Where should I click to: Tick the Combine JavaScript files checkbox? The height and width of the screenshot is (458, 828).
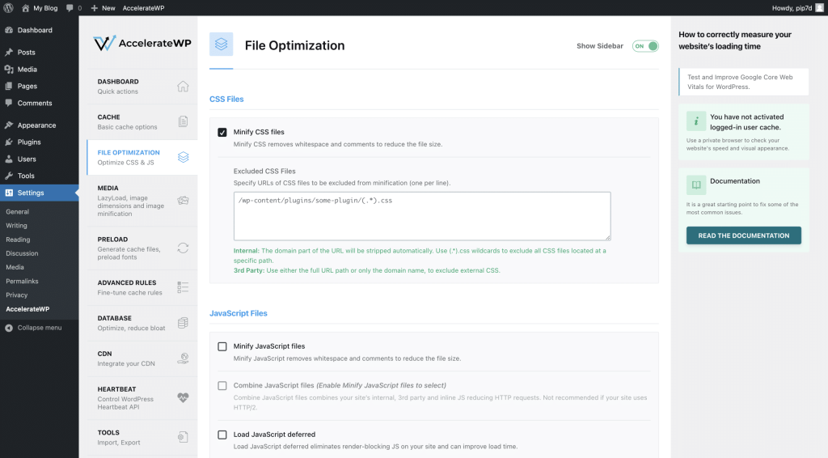coord(222,386)
